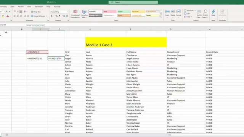Expand AutoSum function list arrow

tap(195, 11)
